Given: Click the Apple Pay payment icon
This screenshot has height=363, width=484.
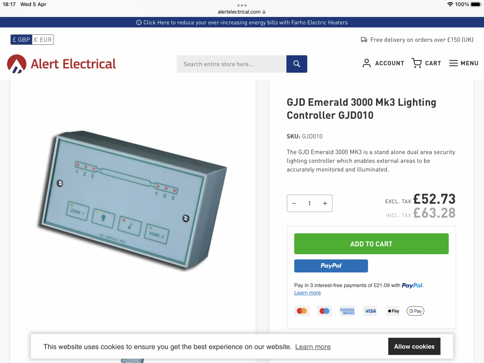Looking at the screenshot, I should [393, 311].
